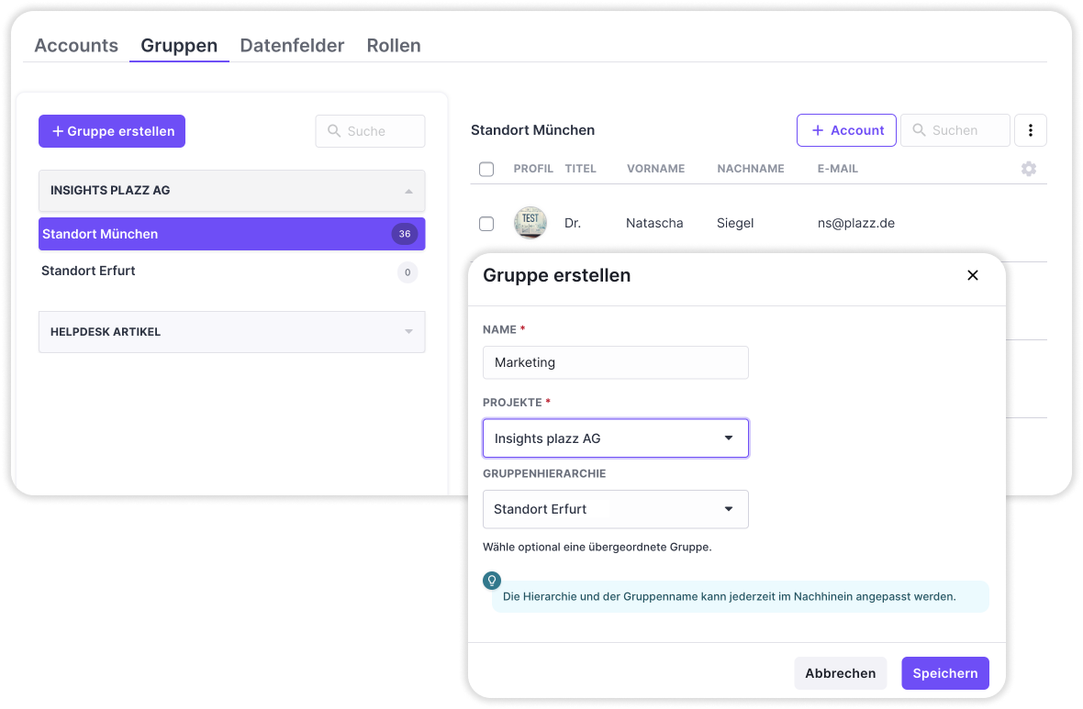Switch to the Accounts tab

(76, 46)
